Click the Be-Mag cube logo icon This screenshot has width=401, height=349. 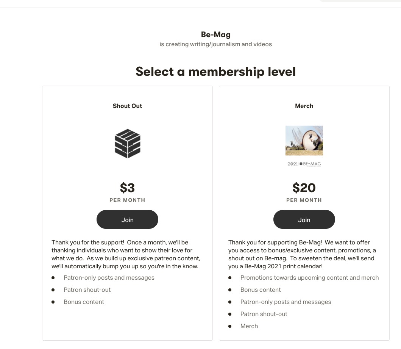pos(128,144)
